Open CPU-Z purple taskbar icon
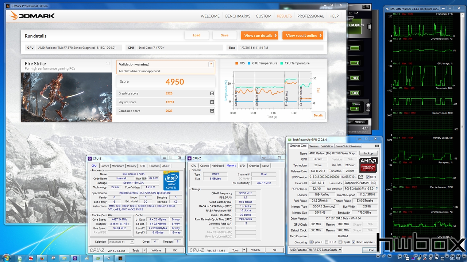The image size is (467, 262). [x=75, y=258]
